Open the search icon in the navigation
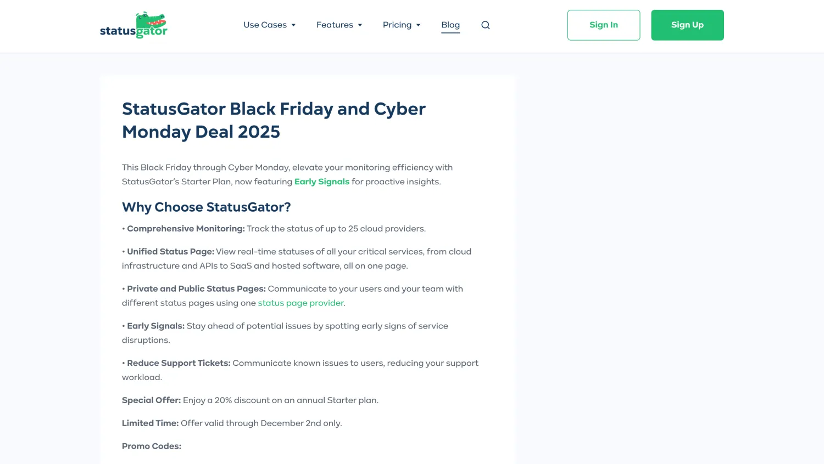The height and width of the screenshot is (464, 824). tap(485, 25)
